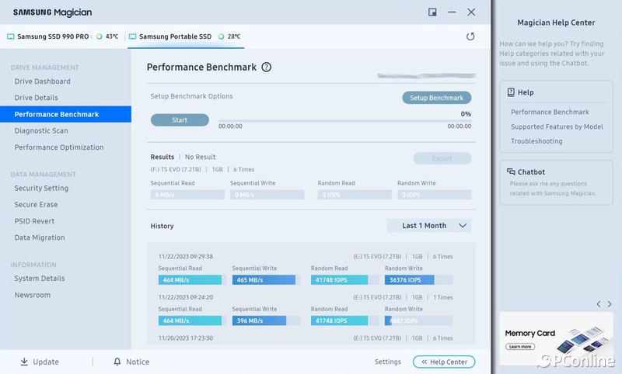
Task: Click the Setup Benchmark button
Action: coord(436,98)
